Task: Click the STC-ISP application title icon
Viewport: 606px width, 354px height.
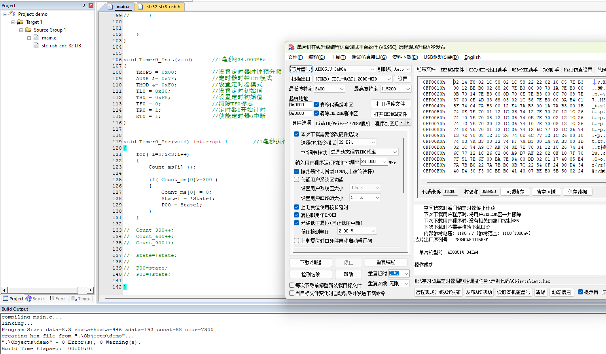Action: click(291, 47)
